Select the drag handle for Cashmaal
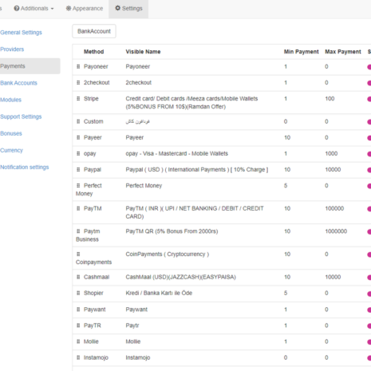Screen dimensions: 371x371 click(78, 277)
